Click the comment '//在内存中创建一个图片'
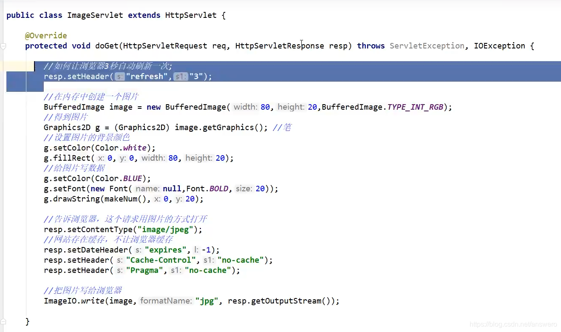This screenshot has width=561, height=332. [91, 97]
